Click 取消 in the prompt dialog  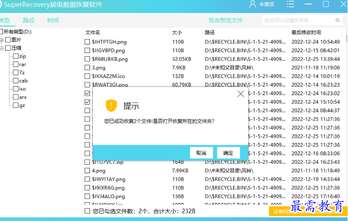coord(201,153)
